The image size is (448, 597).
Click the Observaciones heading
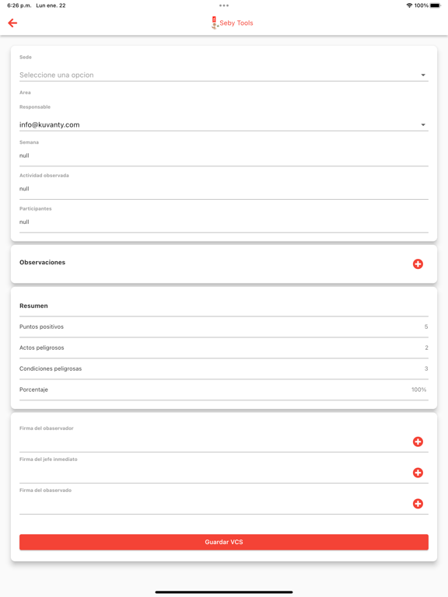pyautogui.click(x=42, y=262)
